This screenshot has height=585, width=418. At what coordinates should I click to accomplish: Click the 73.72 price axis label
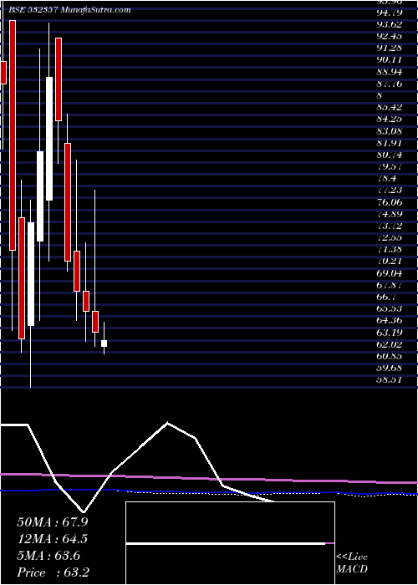point(389,226)
